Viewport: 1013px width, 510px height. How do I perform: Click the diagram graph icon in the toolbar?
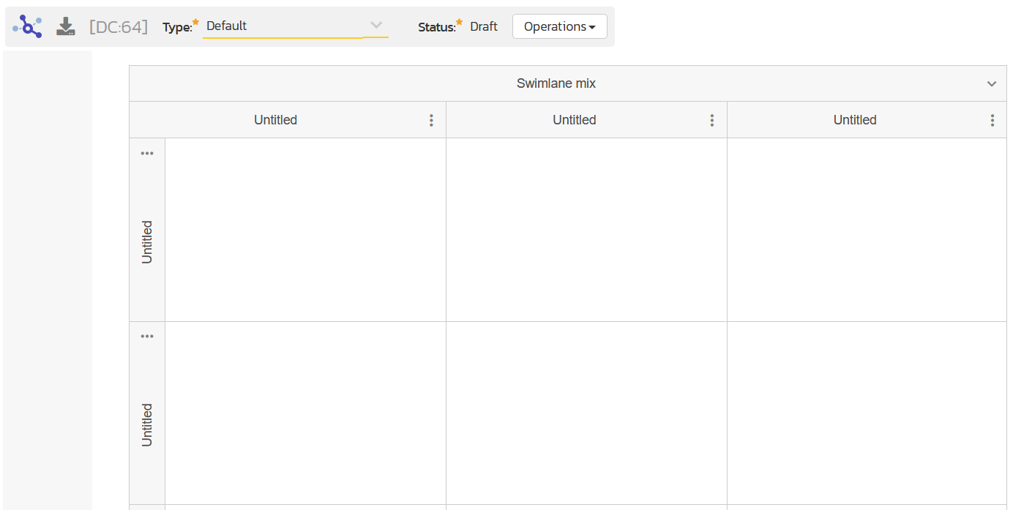point(28,27)
